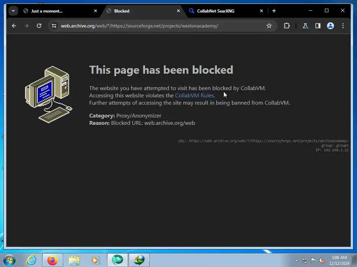This screenshot has height=267, width=357.
Task: Select the 'Blocked' tab
Action: (x=143, y=11)
